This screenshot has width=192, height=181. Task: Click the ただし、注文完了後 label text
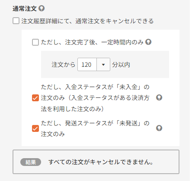[68, 42]
